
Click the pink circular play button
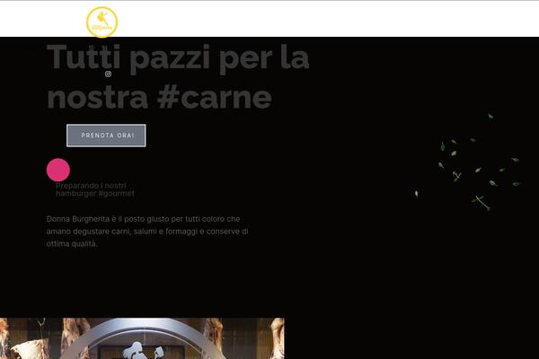[58, 170]
